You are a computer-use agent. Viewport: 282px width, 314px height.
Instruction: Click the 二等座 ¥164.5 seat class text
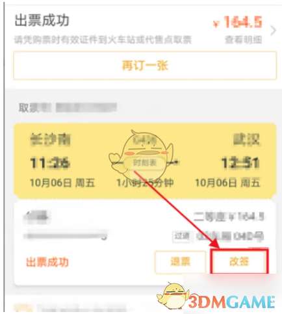tap(229, 216)
